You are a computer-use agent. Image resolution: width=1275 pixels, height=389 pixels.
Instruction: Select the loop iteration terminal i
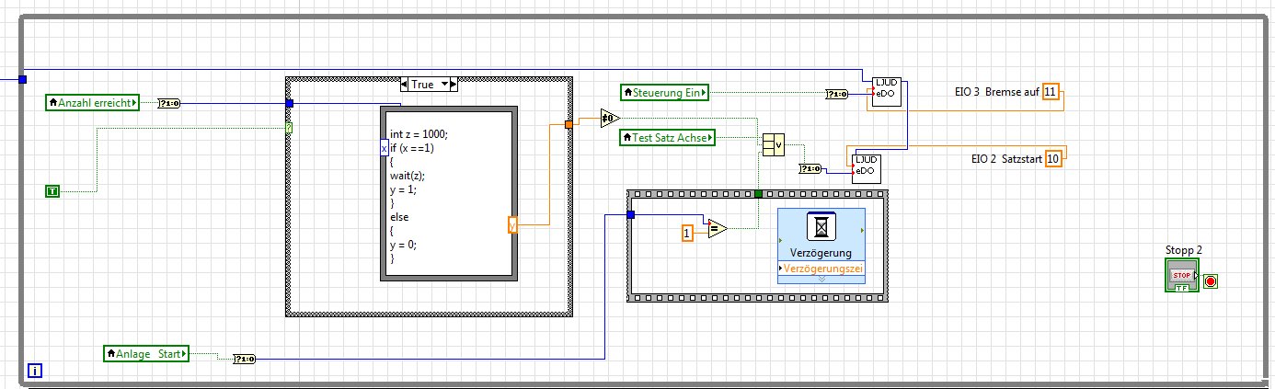point(35,372)
